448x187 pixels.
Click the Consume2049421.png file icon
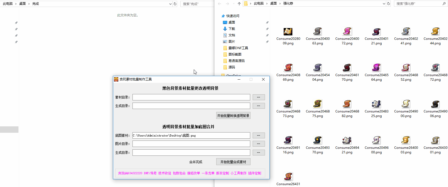coord(347,140)
